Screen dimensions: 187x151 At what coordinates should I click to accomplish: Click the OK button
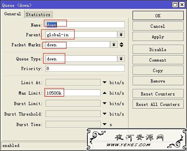click(x=158, y=16)
